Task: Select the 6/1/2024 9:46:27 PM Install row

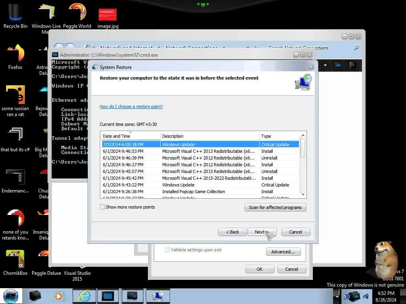Action: 200,165
